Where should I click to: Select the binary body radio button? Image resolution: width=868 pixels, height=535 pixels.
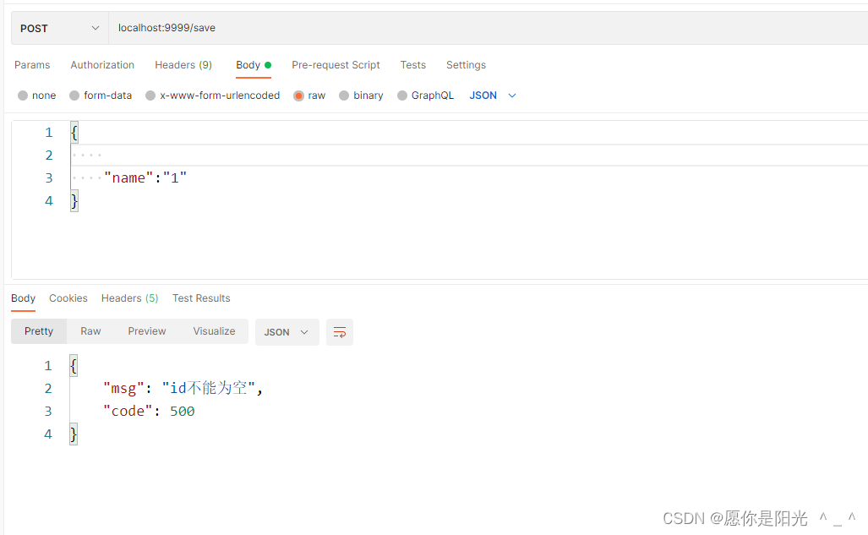344,96
